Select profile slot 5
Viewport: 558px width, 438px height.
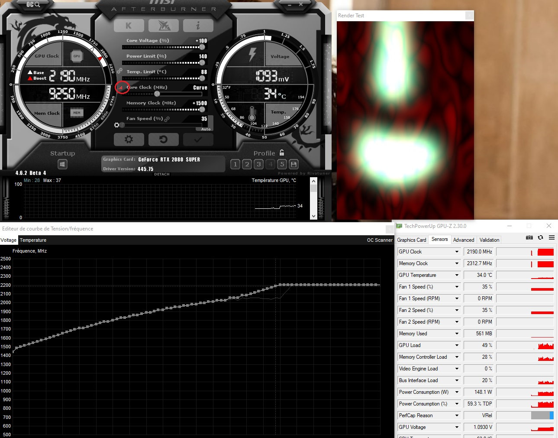point(282,164)
